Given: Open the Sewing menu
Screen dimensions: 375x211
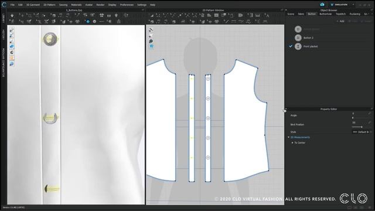Looking at the screenshot, I should (x=63, y=5).
